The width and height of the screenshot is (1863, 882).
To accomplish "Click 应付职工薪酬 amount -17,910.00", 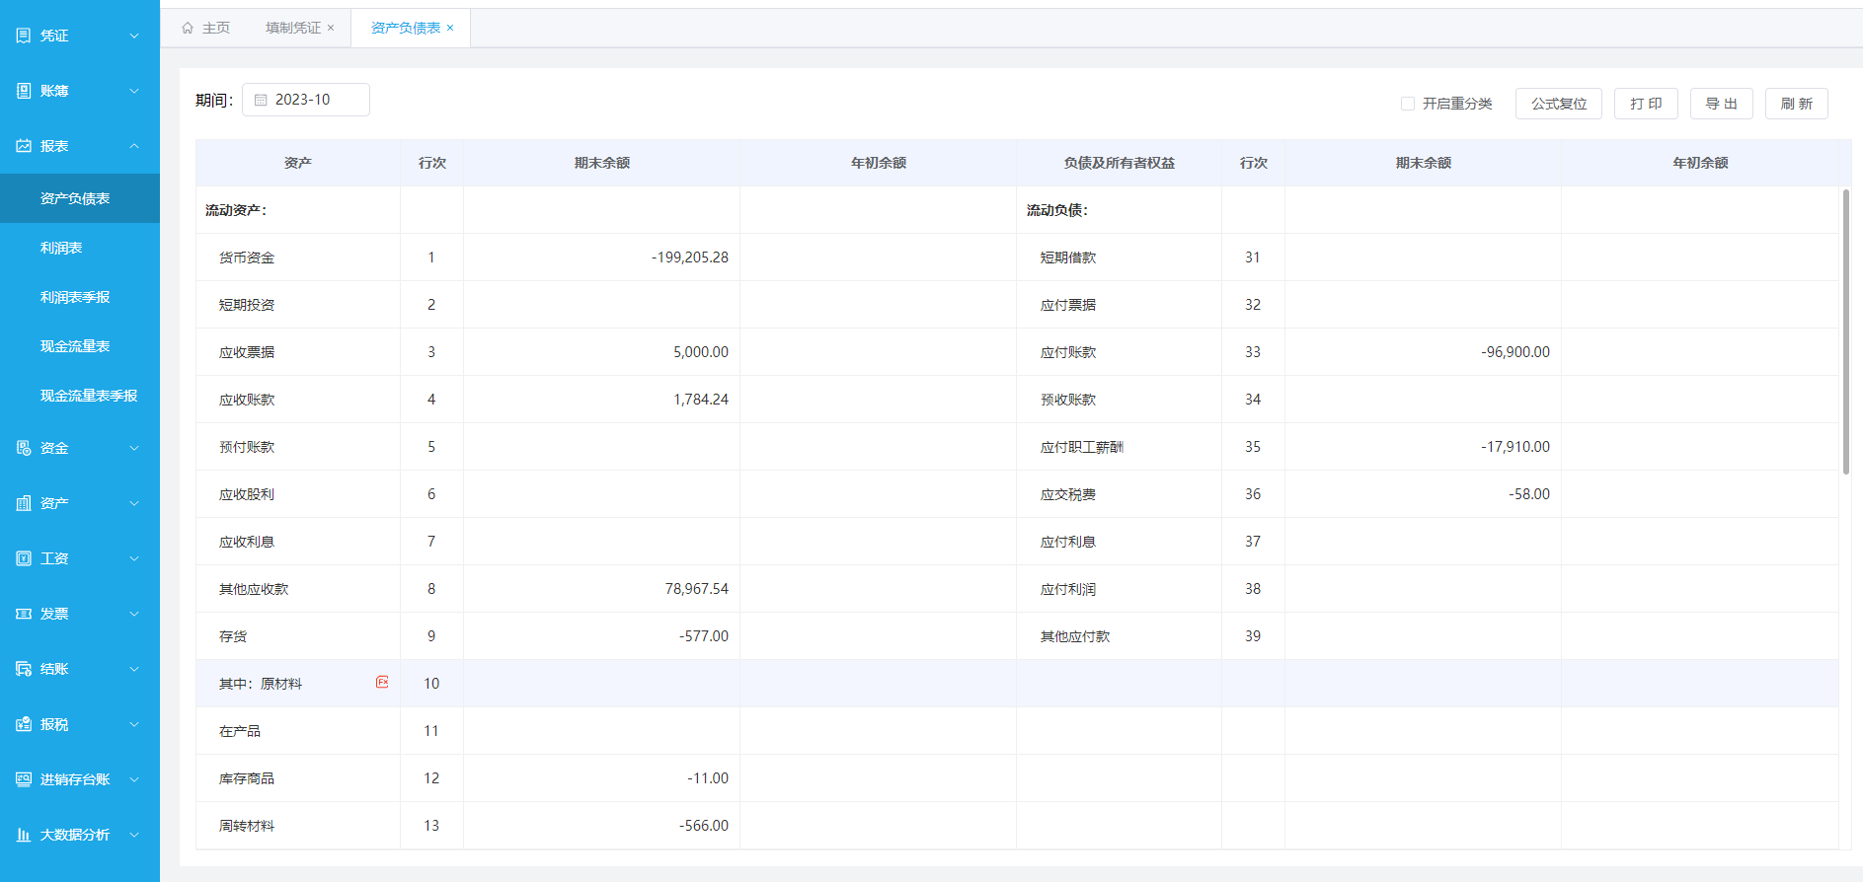I will [x=1515, y=447].
